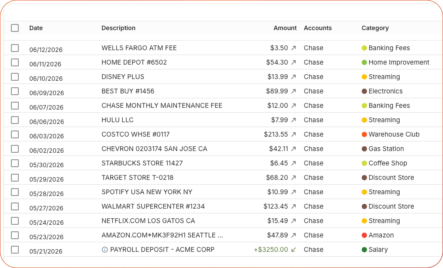Select the CHASE MONTHLY MAINTENANCE FEE checkbox
The width and height of the screenshot is (443, 268).
[15, 106]
